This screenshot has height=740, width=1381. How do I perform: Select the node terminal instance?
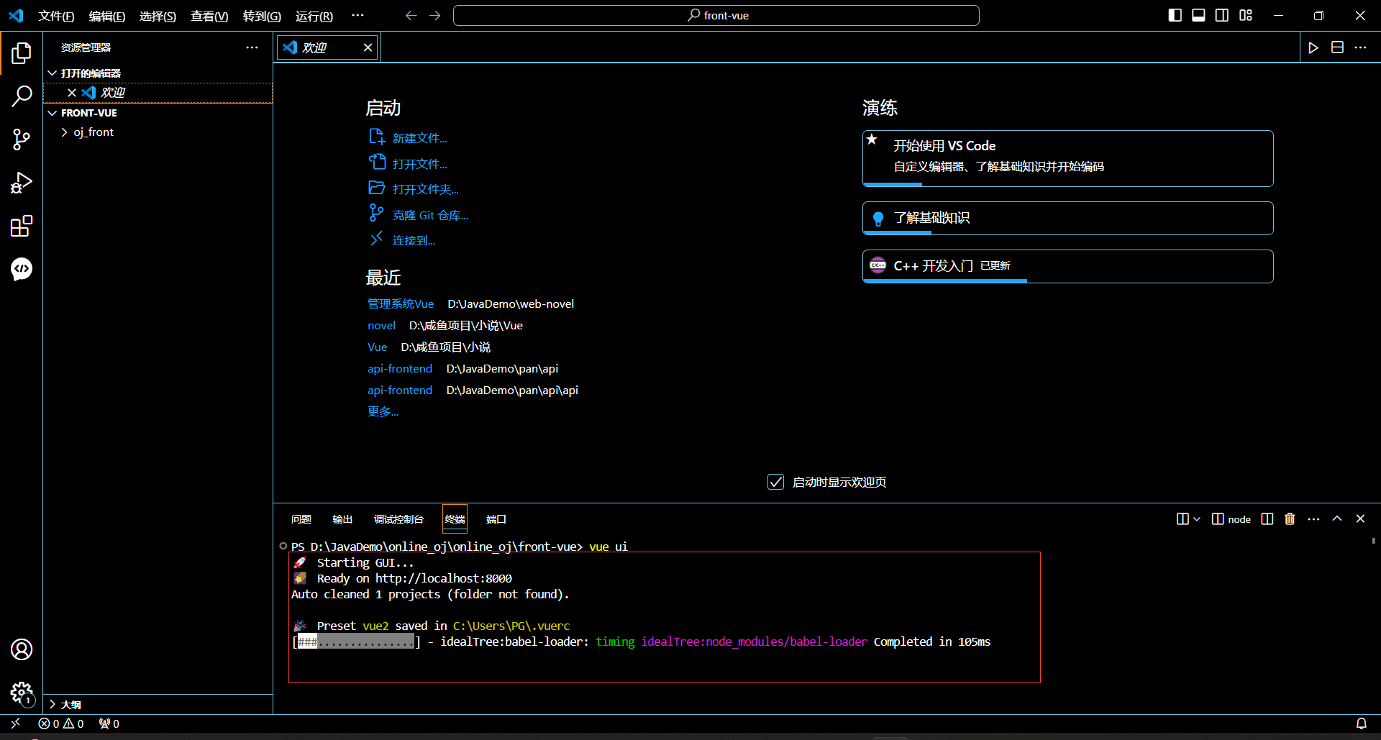point(1231,519)
